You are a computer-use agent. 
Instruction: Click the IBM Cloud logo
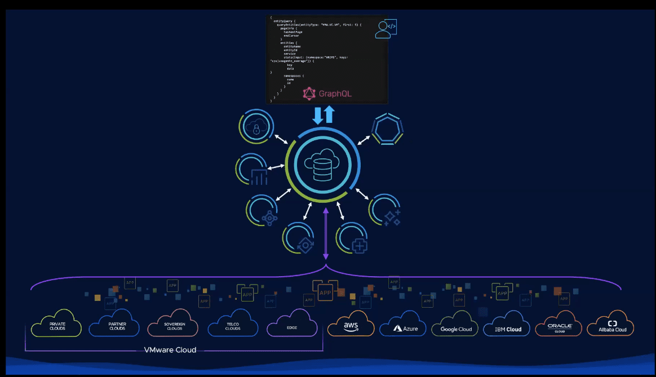click(507, 324)
